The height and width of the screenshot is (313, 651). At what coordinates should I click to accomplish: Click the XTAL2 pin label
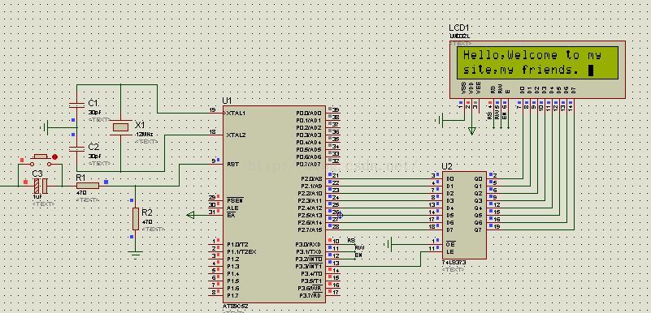[236, 135]
